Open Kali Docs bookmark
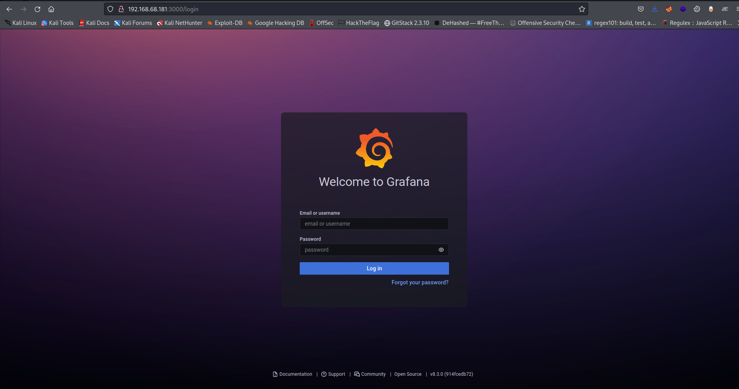Viewport: 739px width, 389px height. point(94,23)
